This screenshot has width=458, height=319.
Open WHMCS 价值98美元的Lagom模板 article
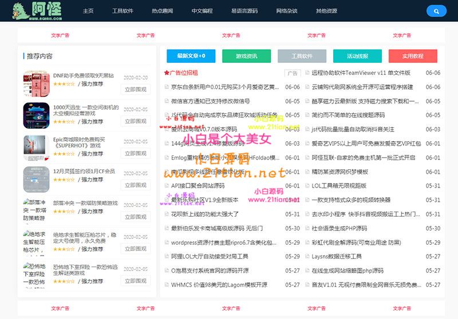(x=219, y=285)
